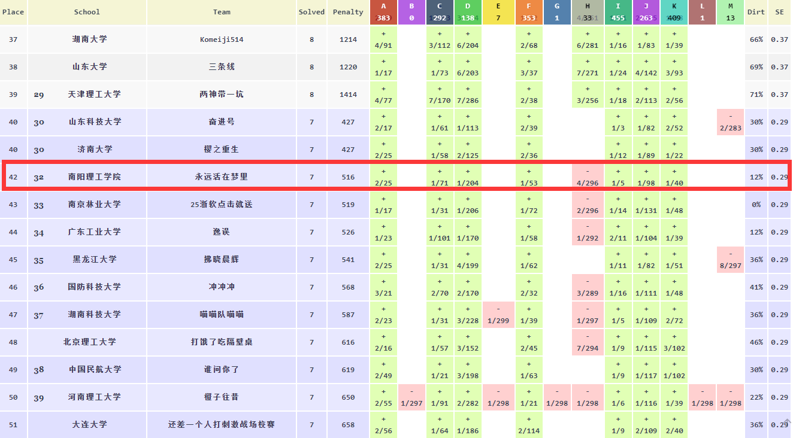Select the SE column header
Image resolution: width=793 pixels, height=438 pixels.
point(779,12)
